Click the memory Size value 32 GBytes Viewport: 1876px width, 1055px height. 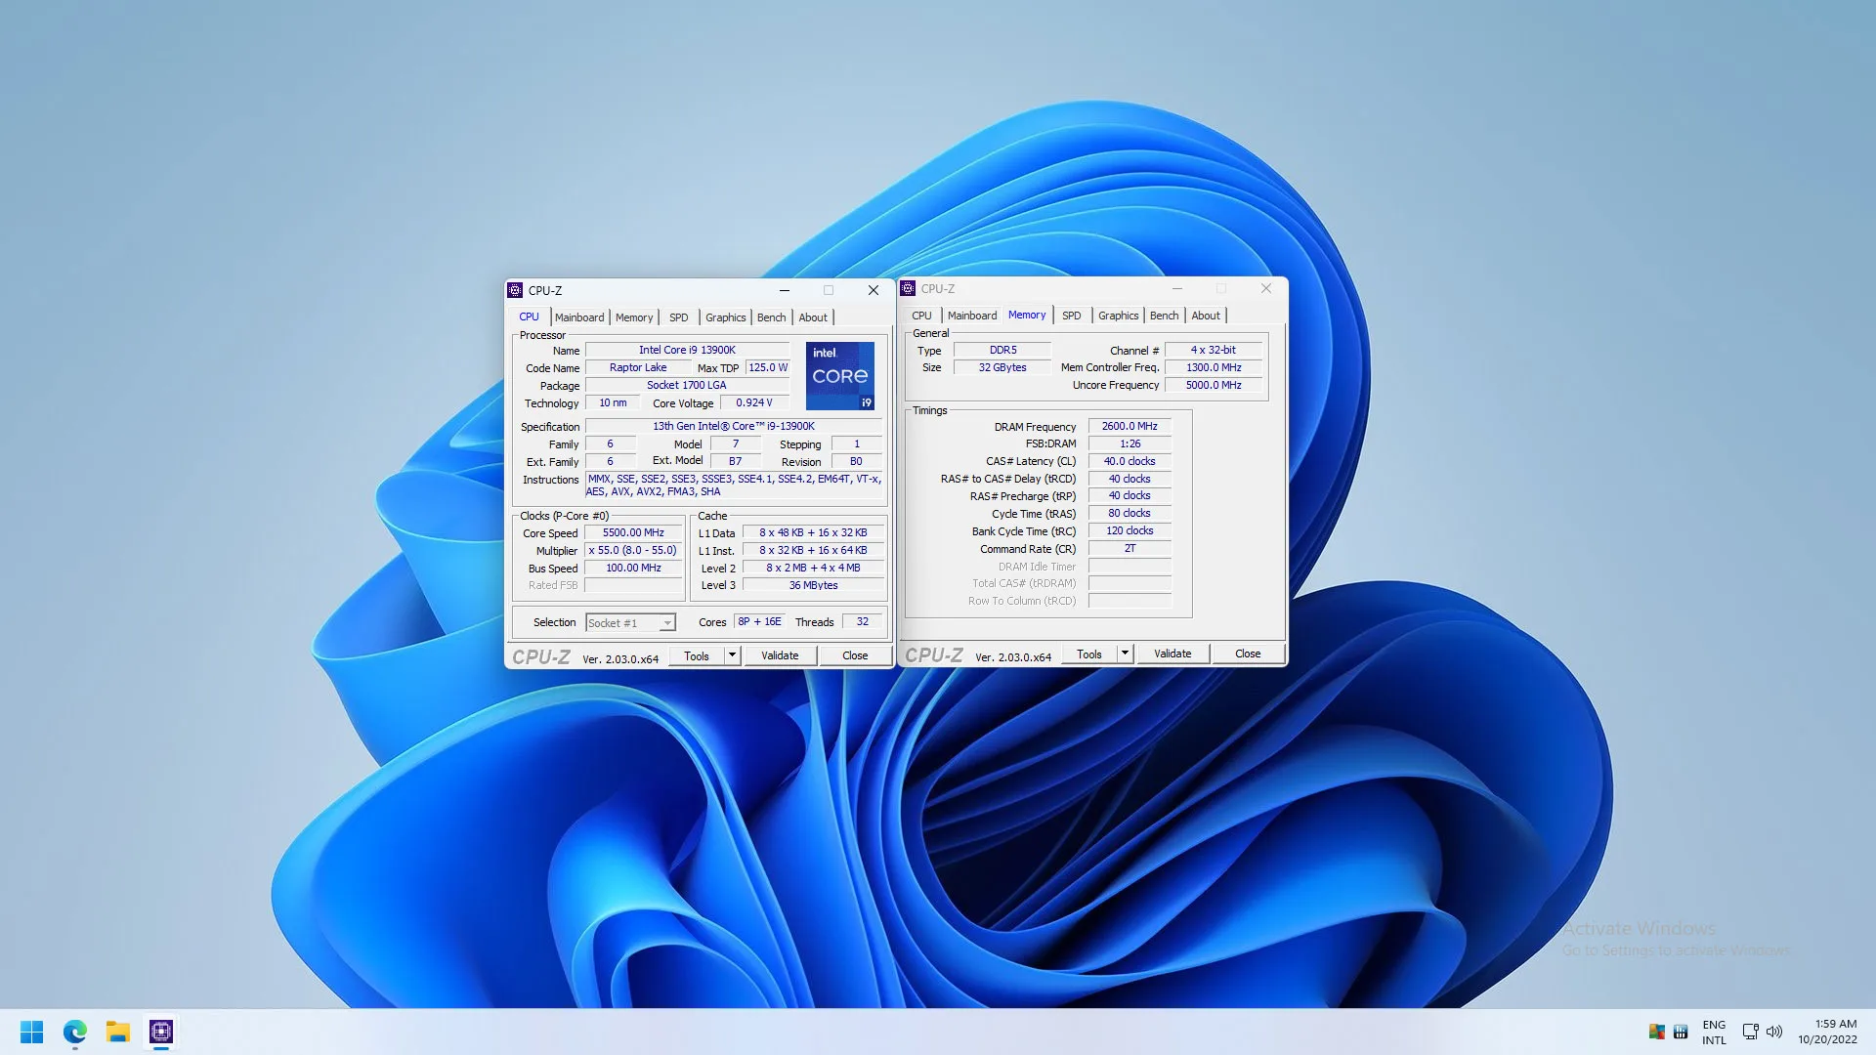pyautogui.click(x=1002, y=368)
